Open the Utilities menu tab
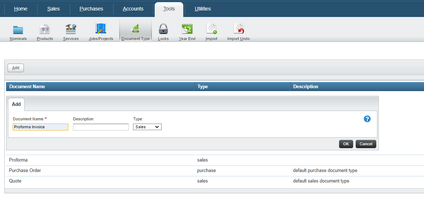Screen dimensions: 424x219 click(202, 9)
